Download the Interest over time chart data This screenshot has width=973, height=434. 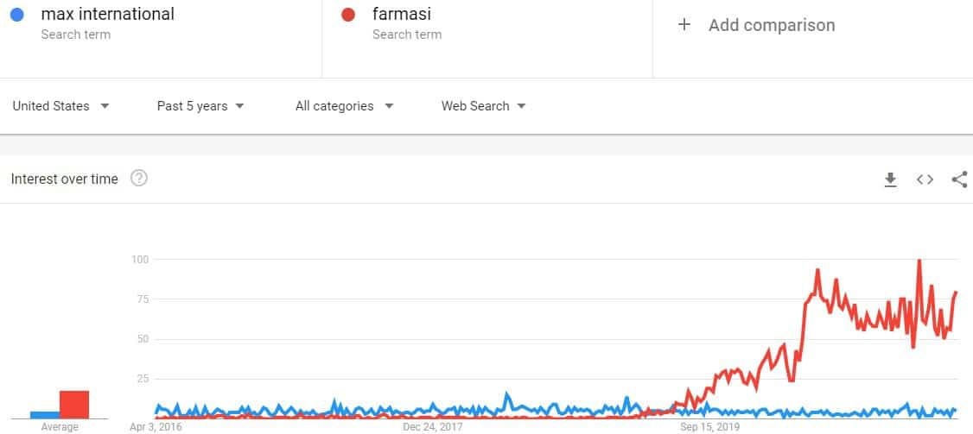click(x=890, y=179)
